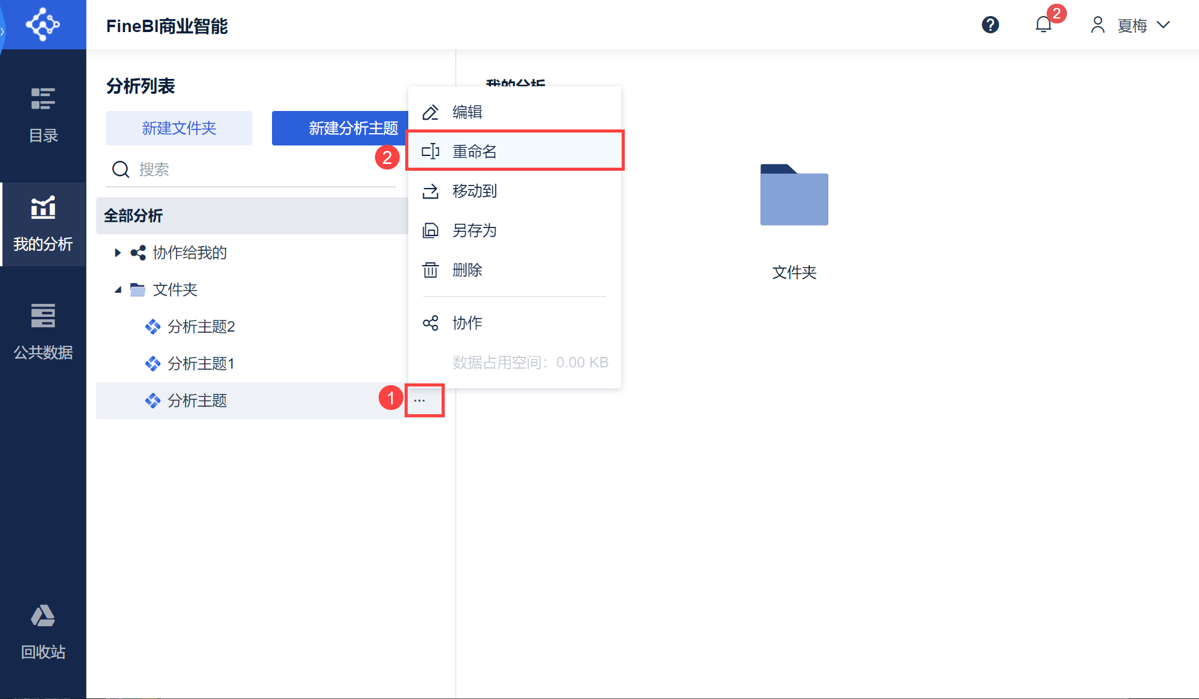The width and height of the screenshot is (1199, 699).
Task: Open the 文件夹 folder thumbnail
Action: tap(794, 195)
